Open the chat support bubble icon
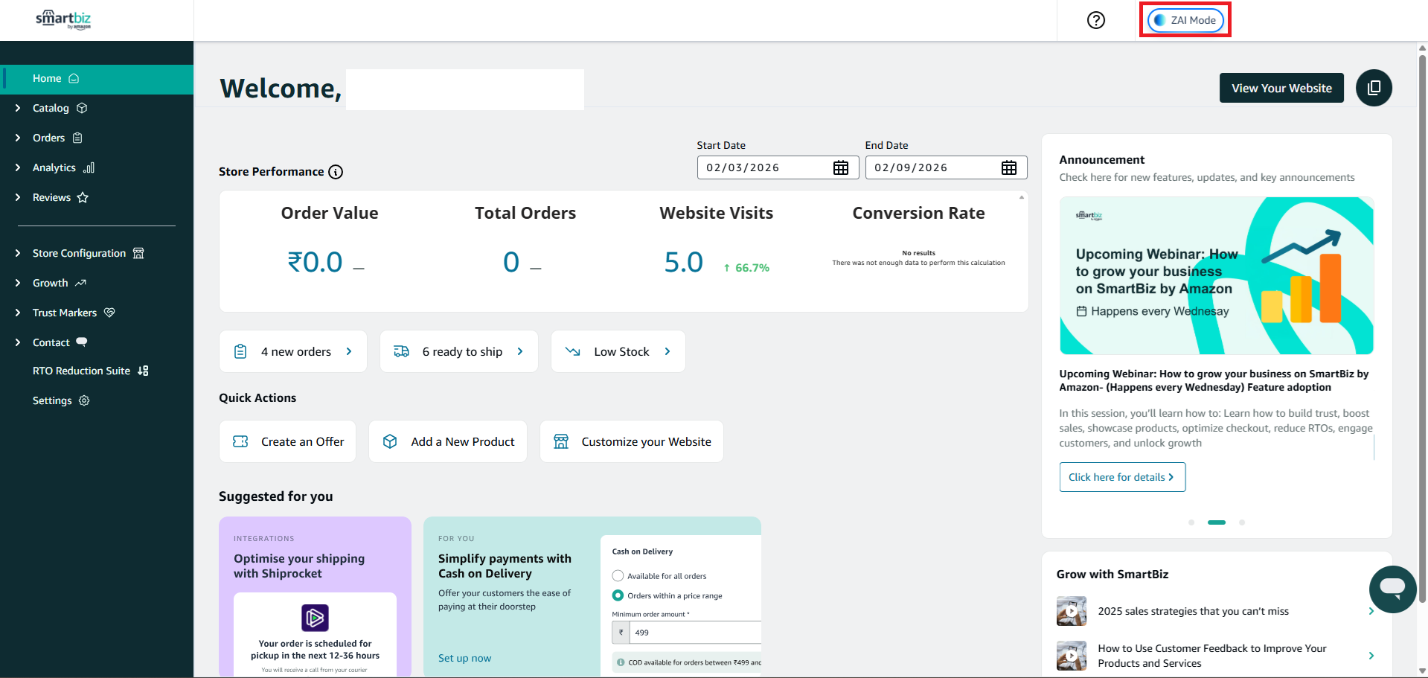This screenshot has height=678, width=1428. pos(1392,589)
